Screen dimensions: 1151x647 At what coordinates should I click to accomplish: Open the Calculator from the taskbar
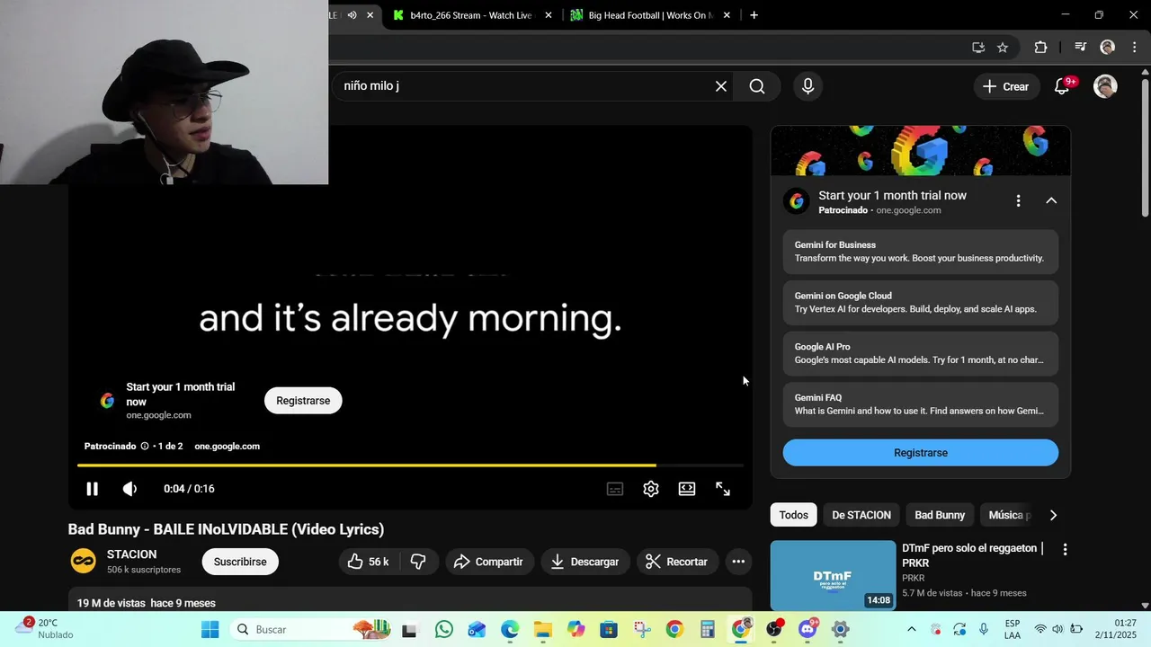(708, 629)
